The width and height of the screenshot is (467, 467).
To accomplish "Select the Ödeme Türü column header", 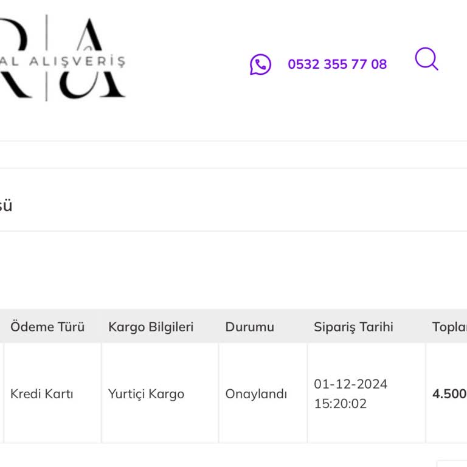I will 47,327.
